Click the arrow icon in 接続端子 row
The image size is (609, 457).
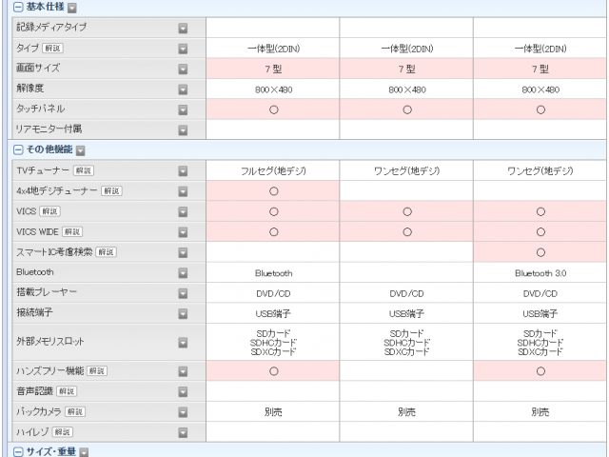pyautogui.click(x=183, y=312)
